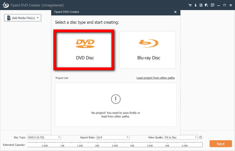Click the orange Next button
The image size is (235, 151).
[x=221, y=144]
